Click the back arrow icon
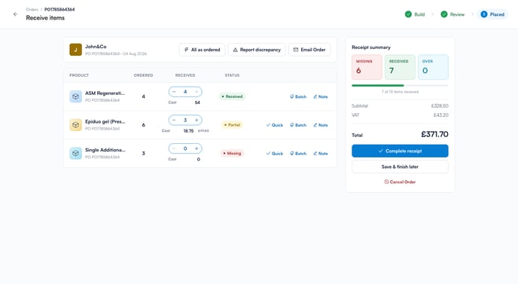 pos(15,14)
